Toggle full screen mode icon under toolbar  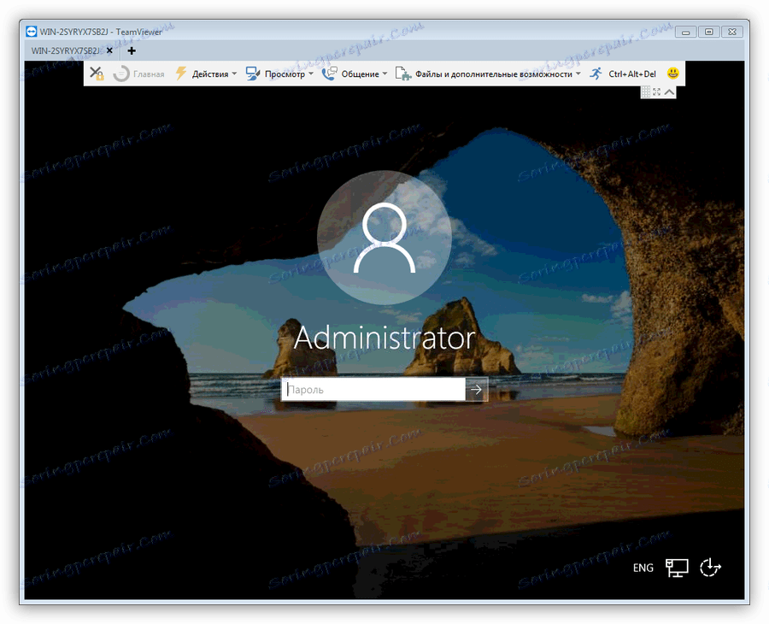tap(657, 91)
